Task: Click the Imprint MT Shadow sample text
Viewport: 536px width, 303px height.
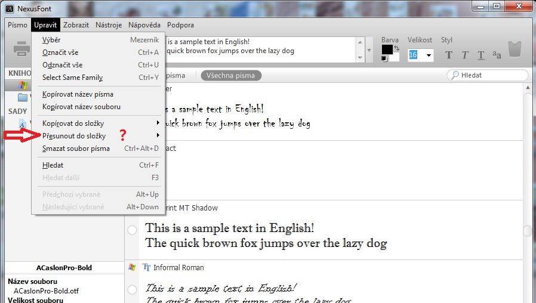Action: [266, 236]
